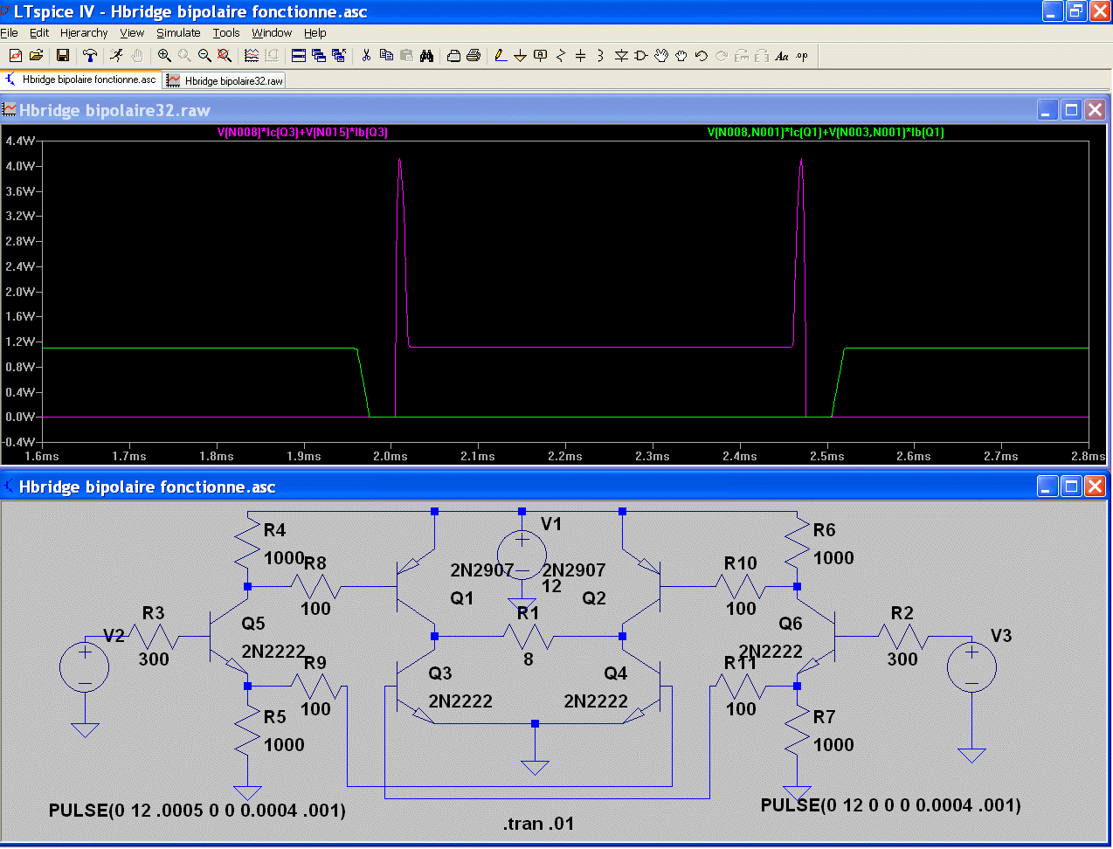This screenshot has width=1113, height=849.
Task: Open the Hierarchy menu
Action: (x=84, y=32)
